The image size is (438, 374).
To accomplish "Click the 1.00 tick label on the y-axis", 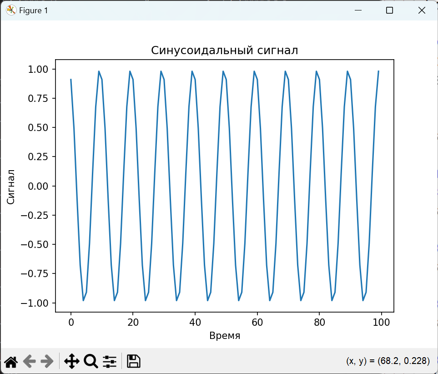I will (x=42, y=69).
